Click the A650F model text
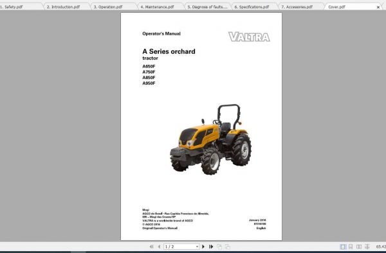The height and width of the screenshot is (253, 386). point(149,66)
